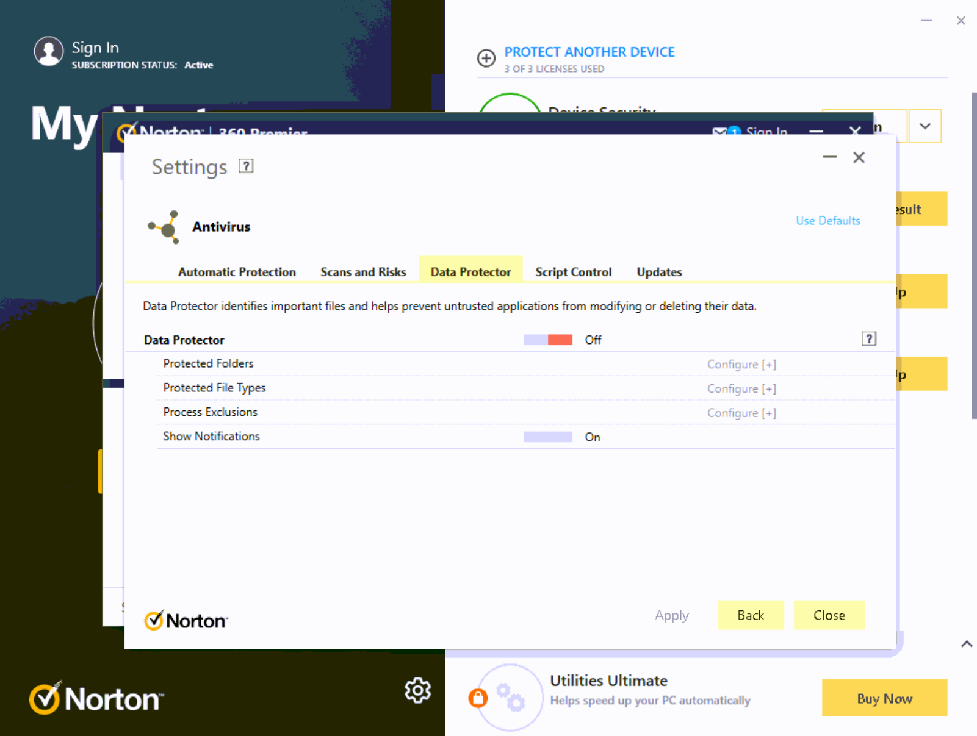Open the Updates tab
977x736 pixels.
pyautogui.click(x=659, y=272)
